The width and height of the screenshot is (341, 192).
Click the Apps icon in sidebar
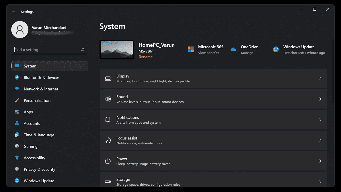pyautogui.click(x=17, y=112)
